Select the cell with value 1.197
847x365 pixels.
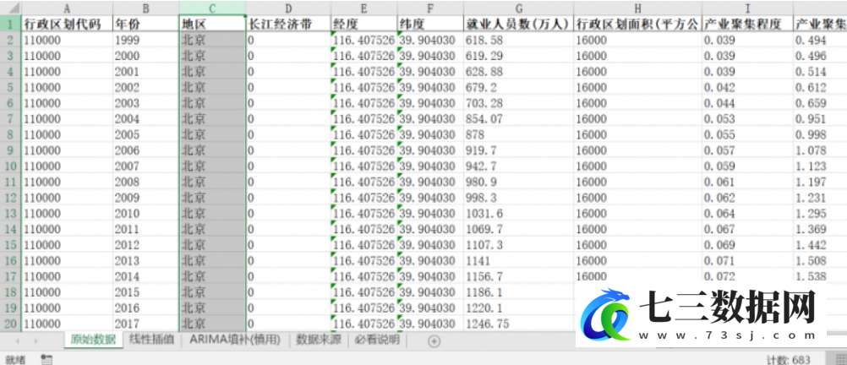click(x=820, y=182)
